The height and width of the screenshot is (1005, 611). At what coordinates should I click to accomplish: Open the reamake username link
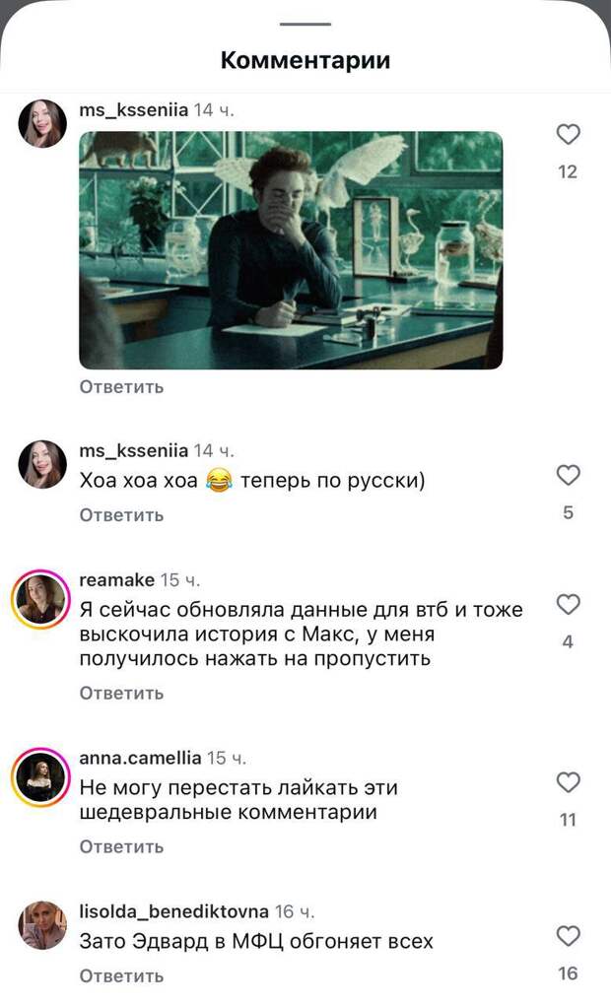116,580
